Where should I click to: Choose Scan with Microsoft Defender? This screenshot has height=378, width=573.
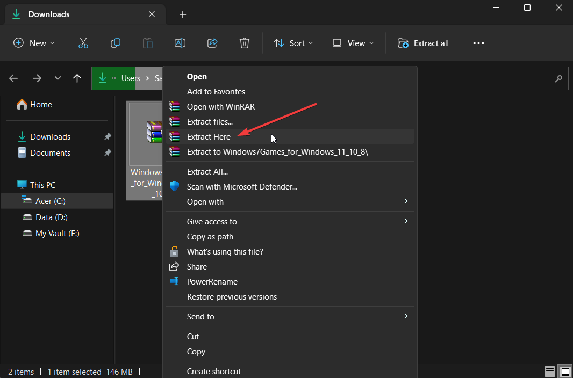(x=242, y=187)
